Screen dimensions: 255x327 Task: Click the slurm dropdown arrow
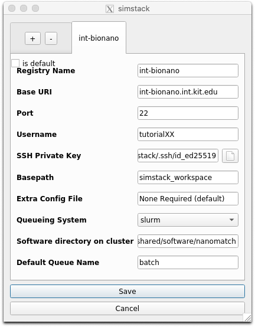231,220
